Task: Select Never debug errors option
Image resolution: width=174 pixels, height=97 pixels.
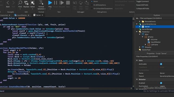Action: coord(92,1)
